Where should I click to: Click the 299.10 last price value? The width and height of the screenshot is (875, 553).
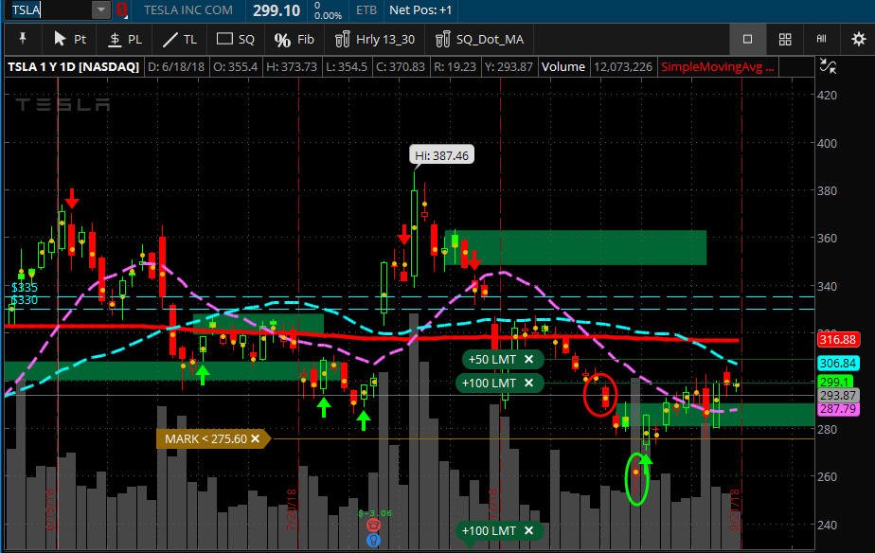pos(277,10)
